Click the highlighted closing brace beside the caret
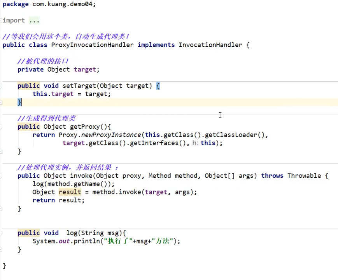The width and height of the screenshot is (338, 280). click(x=19, y=102)
